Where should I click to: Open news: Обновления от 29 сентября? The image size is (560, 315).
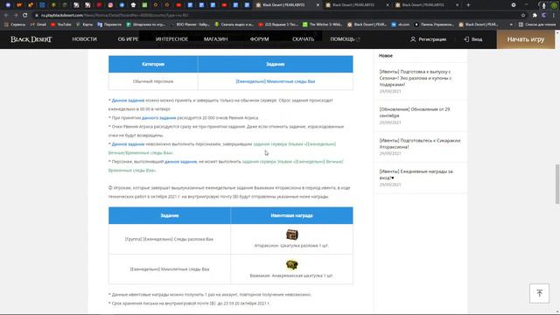414,113
